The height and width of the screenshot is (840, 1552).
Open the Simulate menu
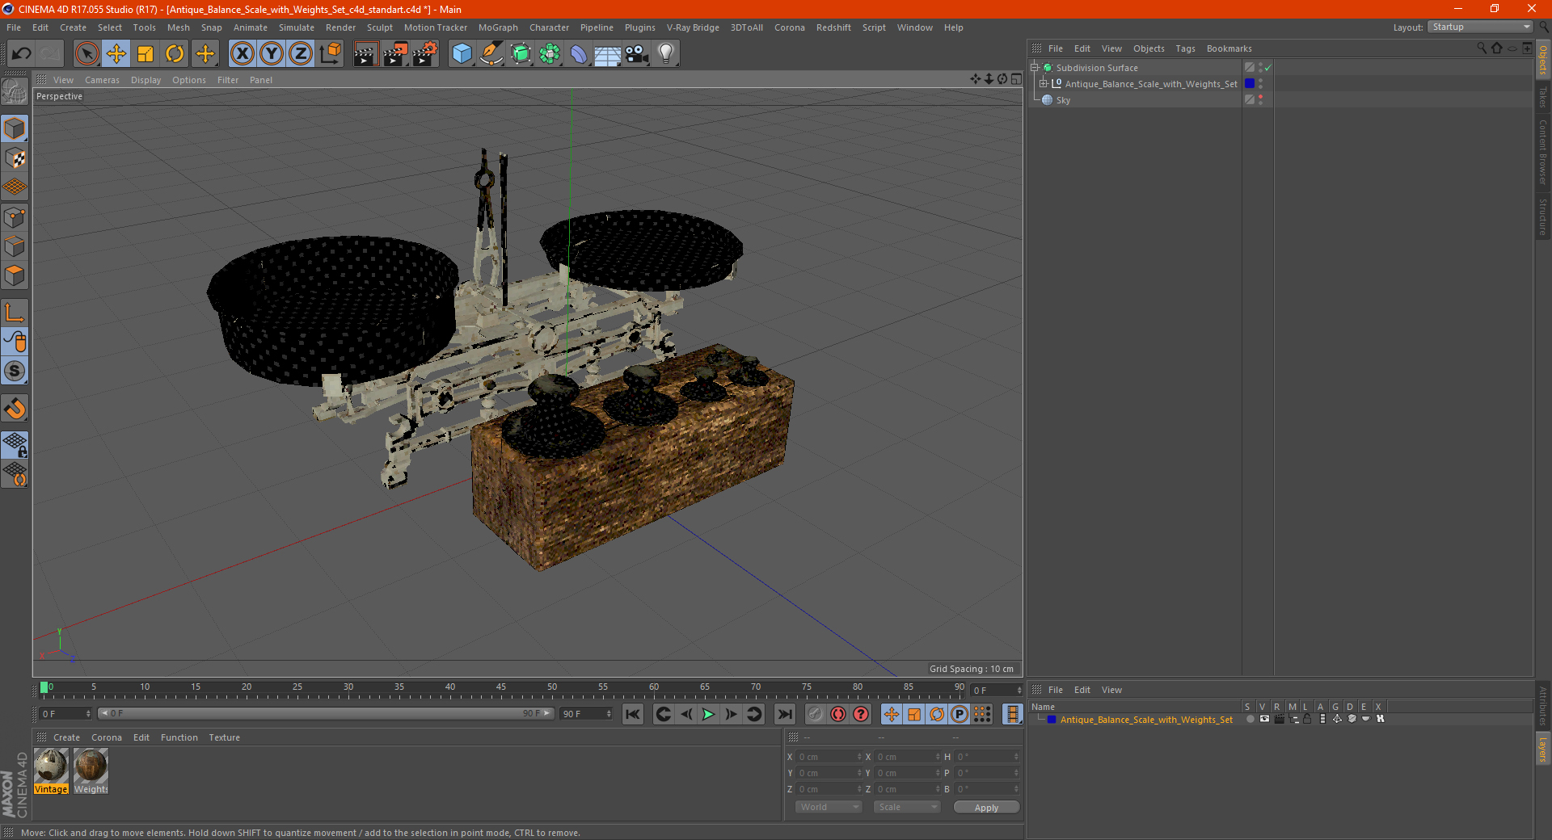click(297, 27)
